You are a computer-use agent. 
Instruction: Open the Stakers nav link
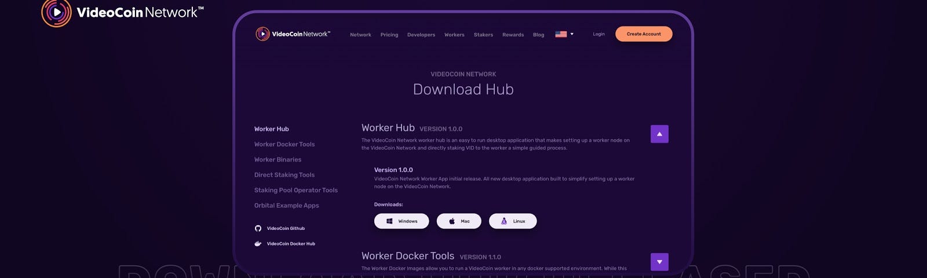pos(483,35)
